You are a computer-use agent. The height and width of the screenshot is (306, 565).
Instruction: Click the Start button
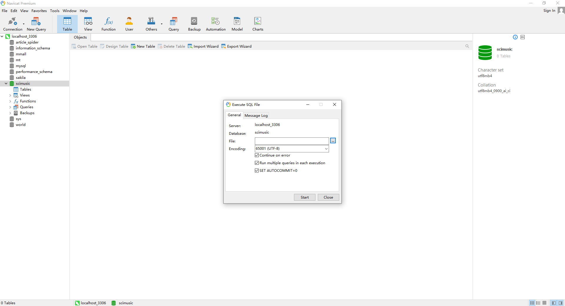tap(305, 197)
